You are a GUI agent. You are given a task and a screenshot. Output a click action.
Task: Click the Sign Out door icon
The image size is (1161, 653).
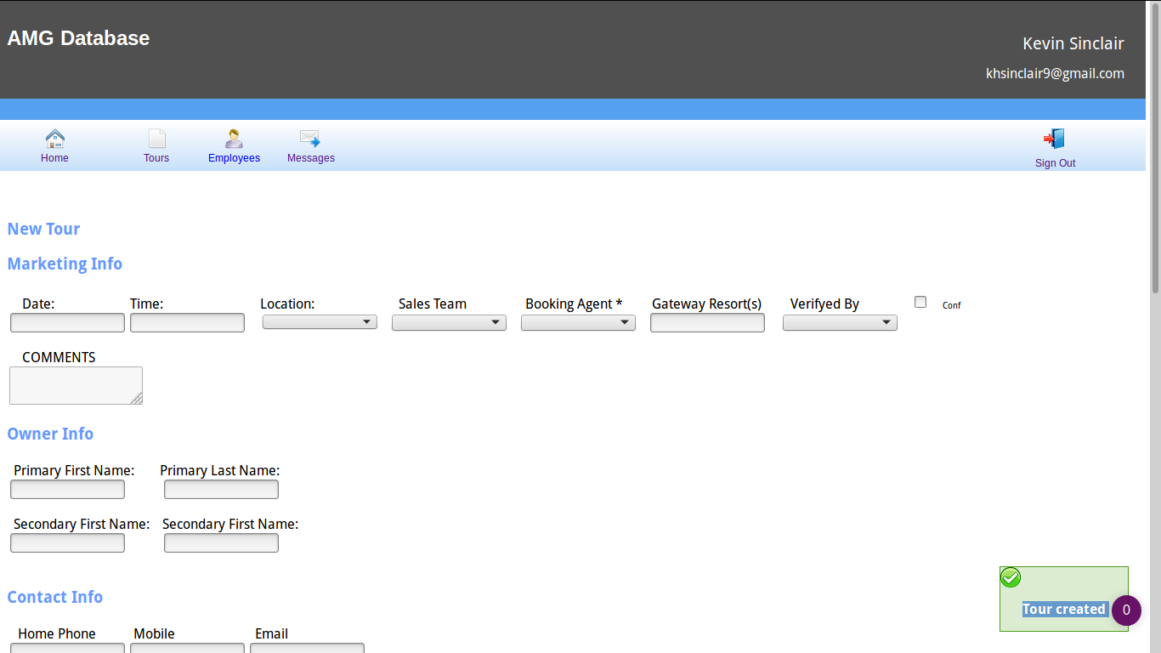[1055, 139]
